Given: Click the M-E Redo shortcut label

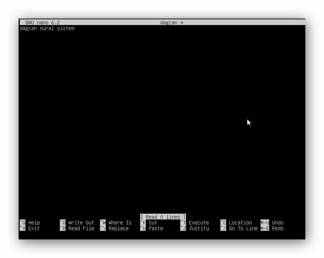Looking at the screenshot, I should coord(272,228).
